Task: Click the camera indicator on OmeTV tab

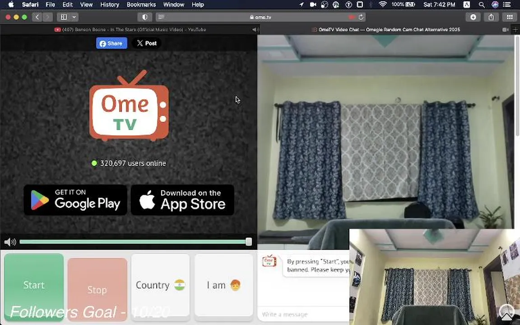Action: pos(505,29)
